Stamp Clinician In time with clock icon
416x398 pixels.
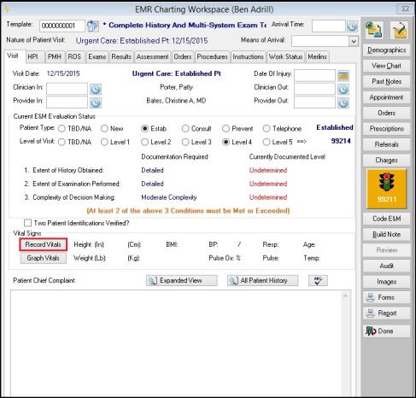click(96, 90)
